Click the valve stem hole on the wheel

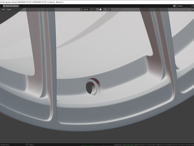(89, 88)
